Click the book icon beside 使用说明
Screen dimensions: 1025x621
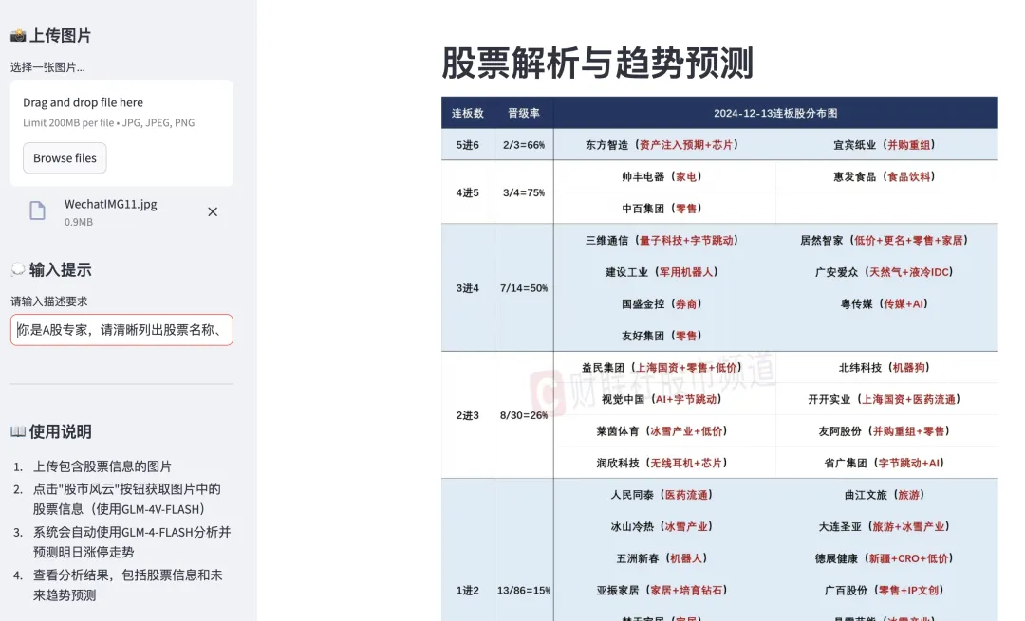pyautogui.click(x=18, y=431)
